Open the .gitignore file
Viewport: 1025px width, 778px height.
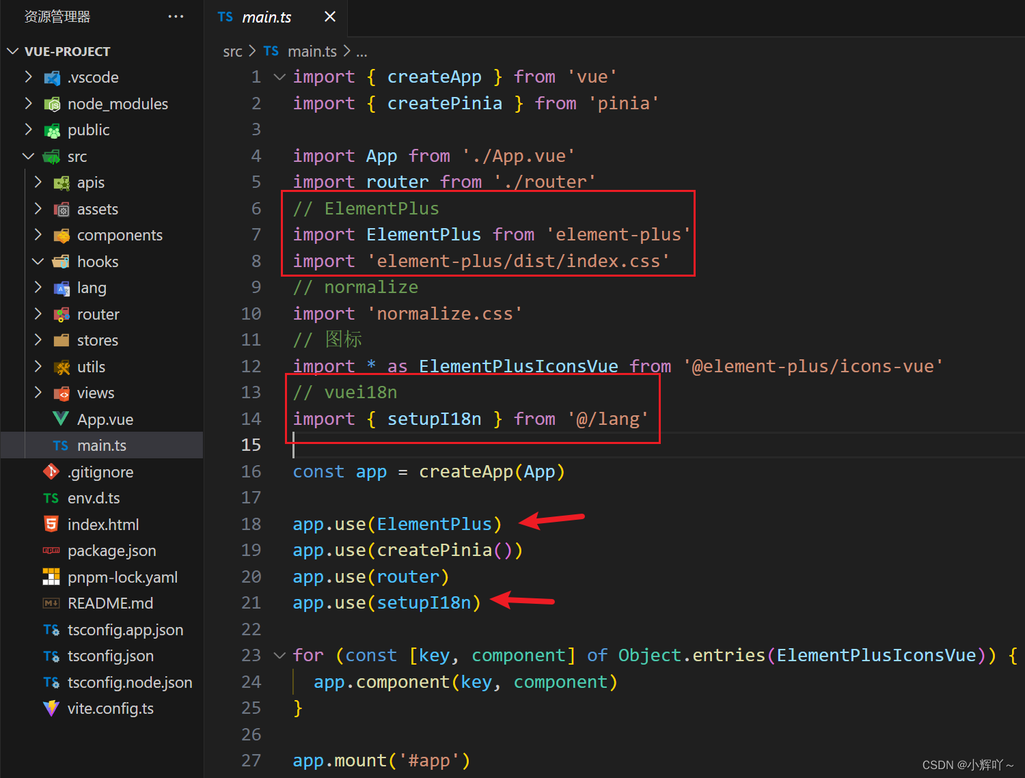[100, 472]
